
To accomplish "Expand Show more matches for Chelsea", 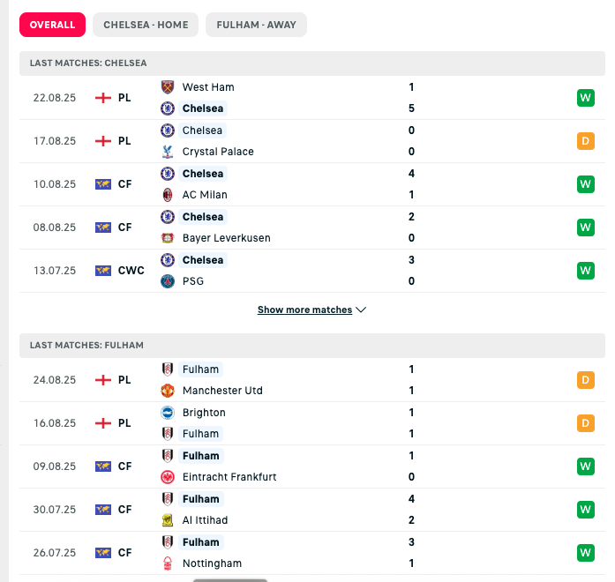I will point(304,310).
